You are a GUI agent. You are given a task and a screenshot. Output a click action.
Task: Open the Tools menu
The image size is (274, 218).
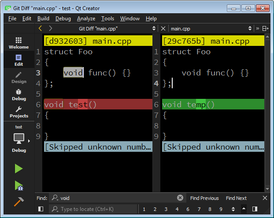[x=107, y=19]
